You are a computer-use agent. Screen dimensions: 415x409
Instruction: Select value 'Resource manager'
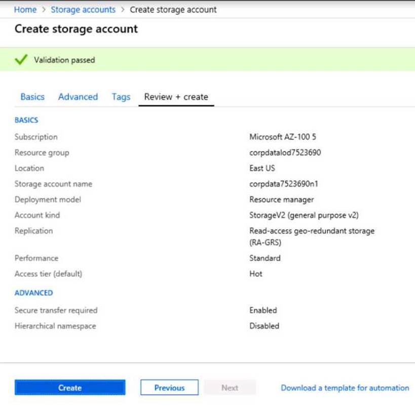[x=282, y=200]
